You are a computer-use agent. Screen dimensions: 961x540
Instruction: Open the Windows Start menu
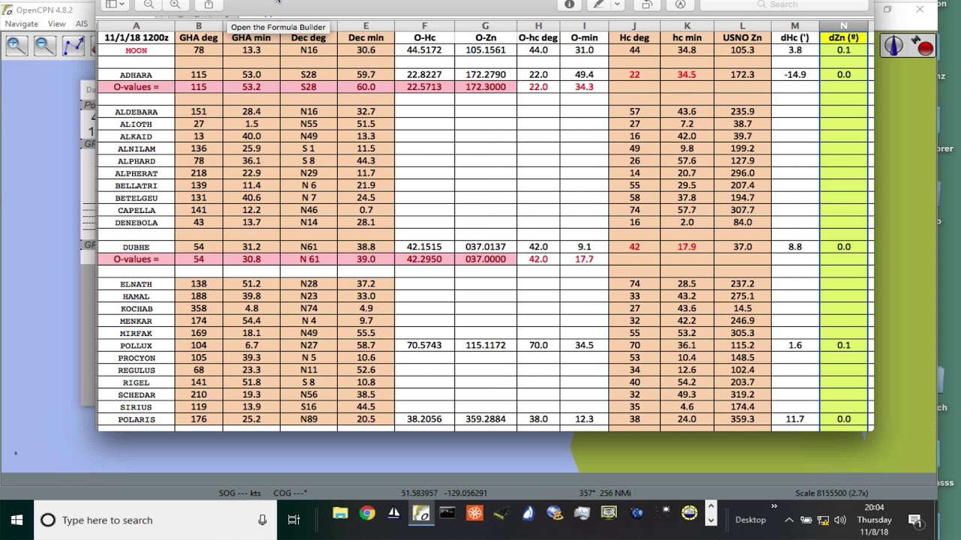[17, 520]
